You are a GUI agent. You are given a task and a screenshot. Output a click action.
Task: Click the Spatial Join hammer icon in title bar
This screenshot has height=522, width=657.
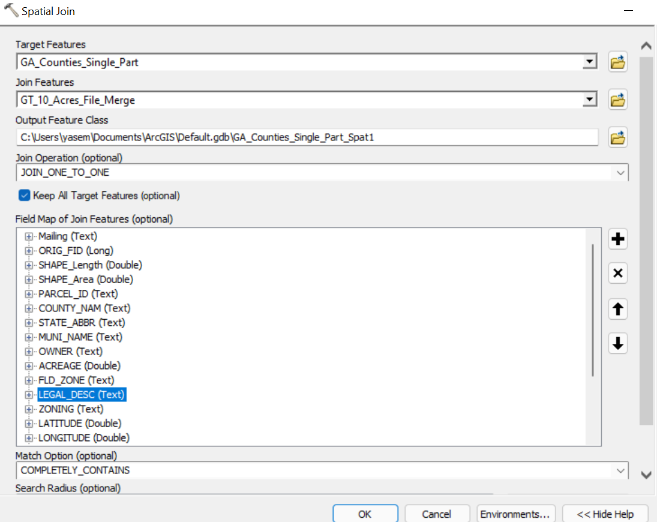tap(10, 10)
